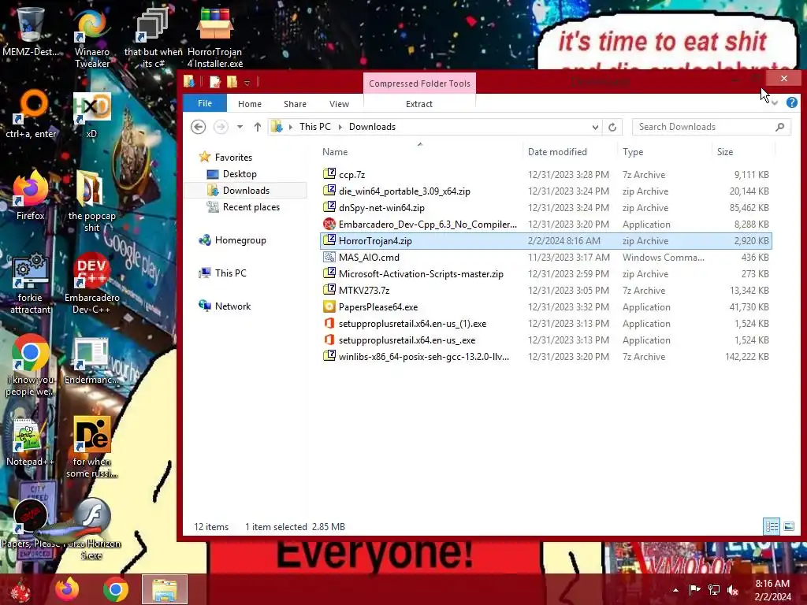Sort by the Type column header
This screenshot has height=605, width=807.
coord(633,152)
